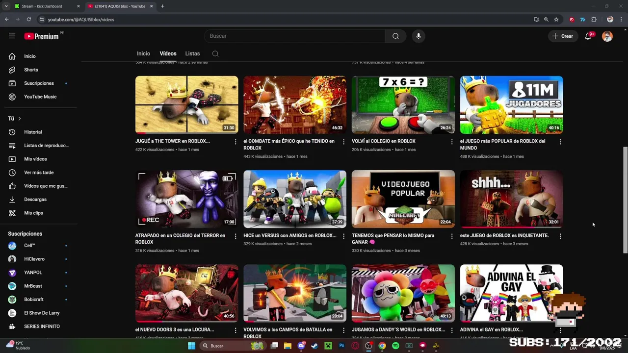Open the Chrome extensions puzzle icon

click(x=594, y=20)
